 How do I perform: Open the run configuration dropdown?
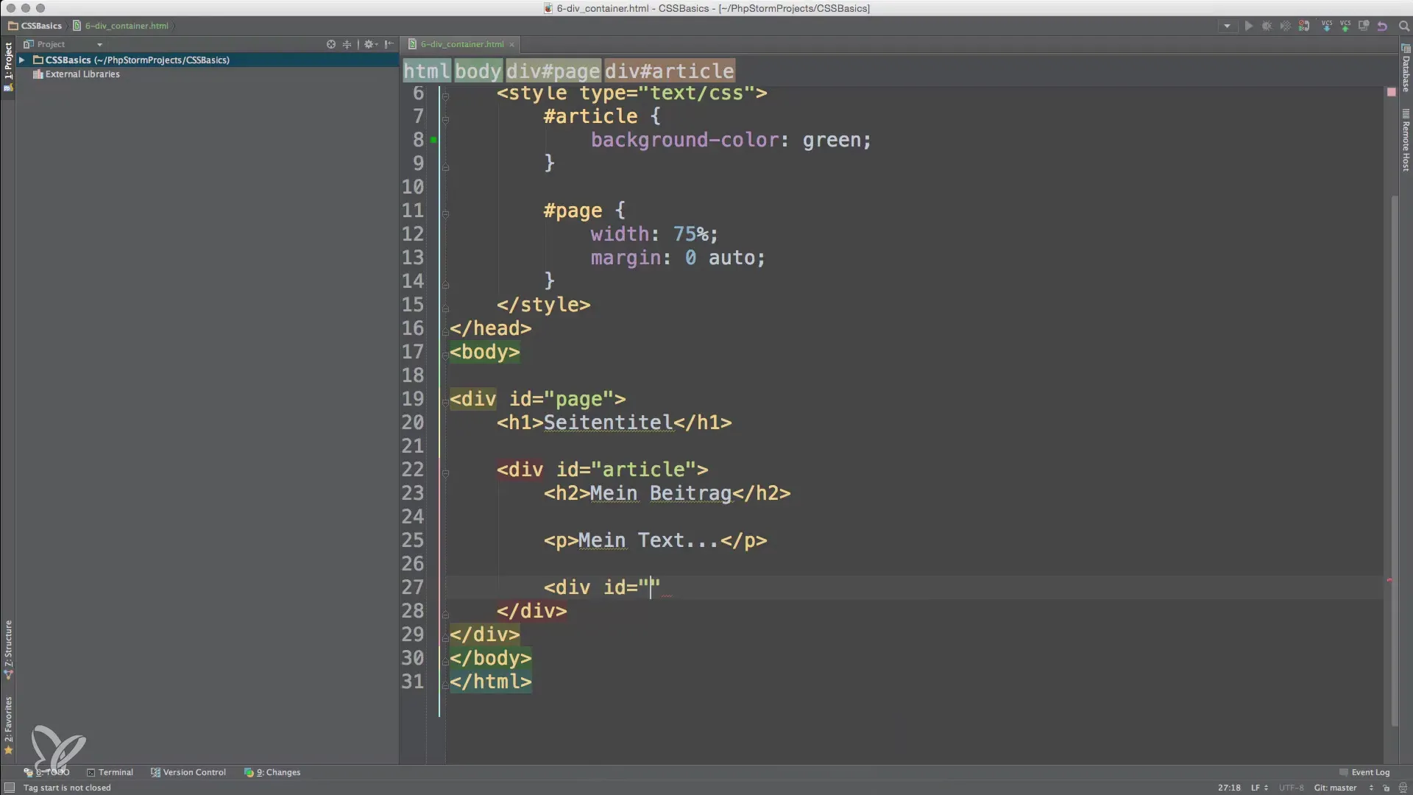[x=1227, y=26]
